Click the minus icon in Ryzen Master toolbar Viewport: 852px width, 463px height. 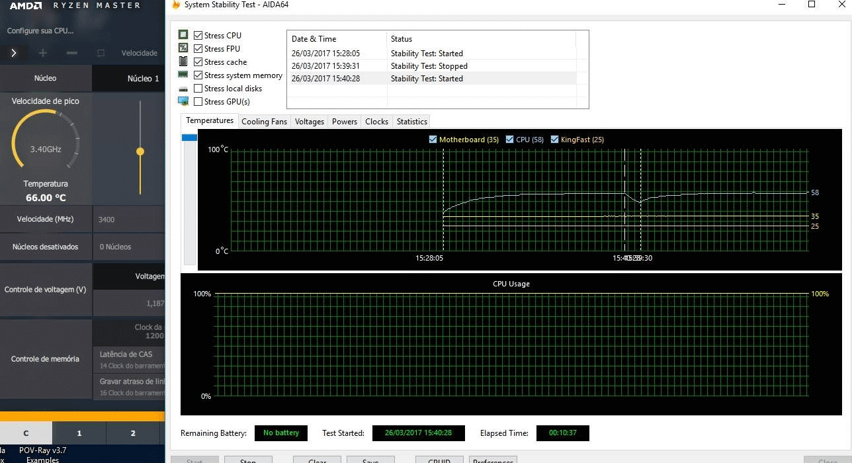pos(72,53)
